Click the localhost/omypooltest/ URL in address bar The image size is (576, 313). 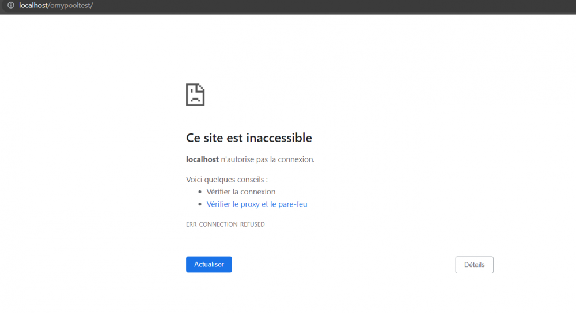56,6
